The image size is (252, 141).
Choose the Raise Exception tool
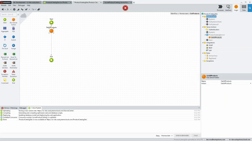(x=13, y=74)
